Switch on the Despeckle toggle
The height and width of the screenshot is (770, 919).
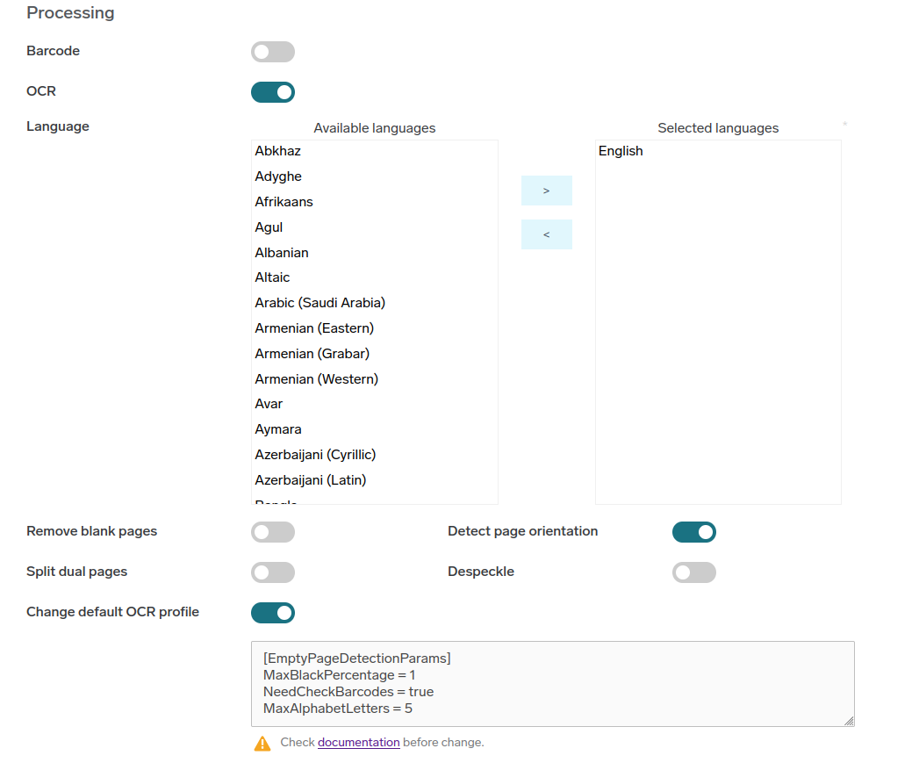(x=694, y=572)
